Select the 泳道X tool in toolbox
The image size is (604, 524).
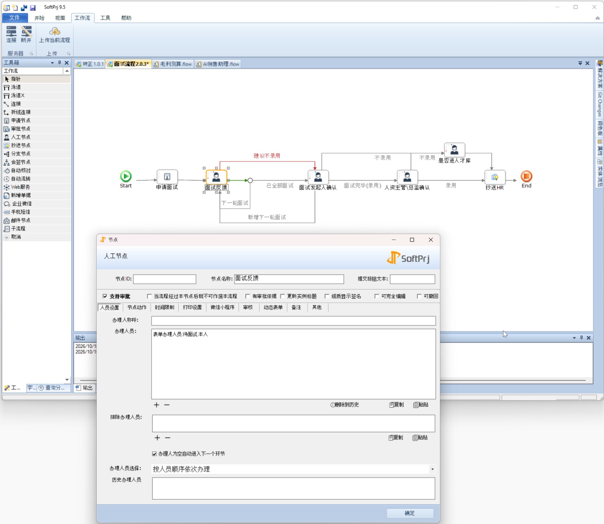(37, 96)
